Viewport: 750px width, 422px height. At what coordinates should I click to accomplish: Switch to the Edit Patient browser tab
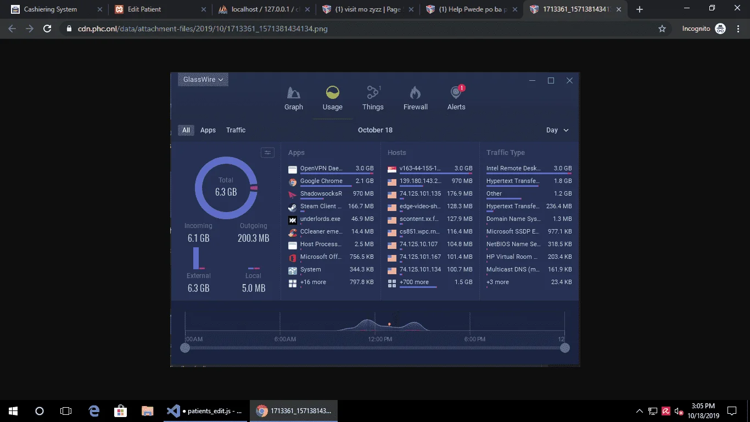click(x=159, y=9)
